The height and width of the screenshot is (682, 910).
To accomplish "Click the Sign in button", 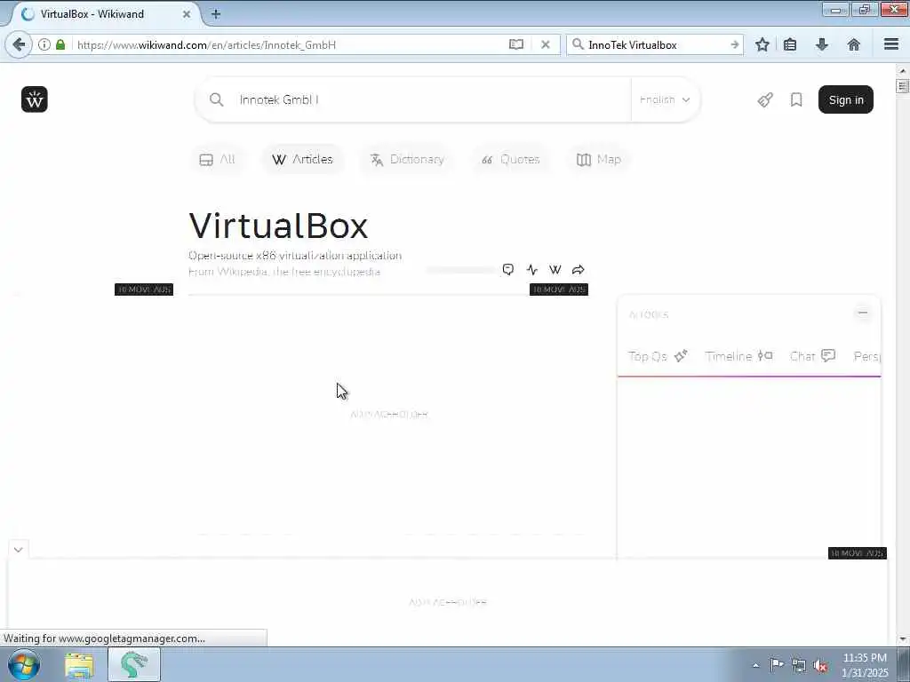I will pyautogui.click(x=846, y=99).
